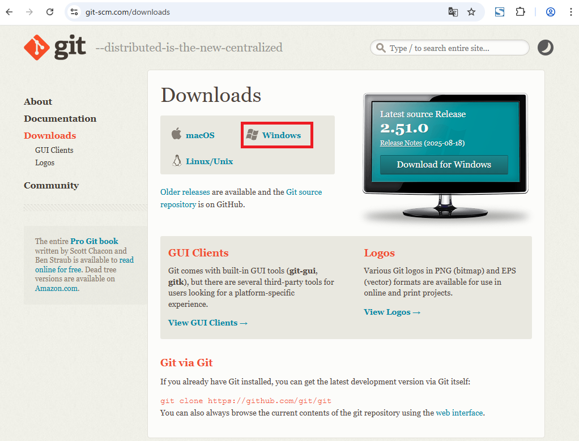Click the distributed-is-the-new-centralized tagline
579x441 pixels.
(x=189, y=48)
